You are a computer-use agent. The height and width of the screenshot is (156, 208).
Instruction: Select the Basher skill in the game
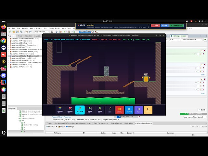tap(90, 110)
